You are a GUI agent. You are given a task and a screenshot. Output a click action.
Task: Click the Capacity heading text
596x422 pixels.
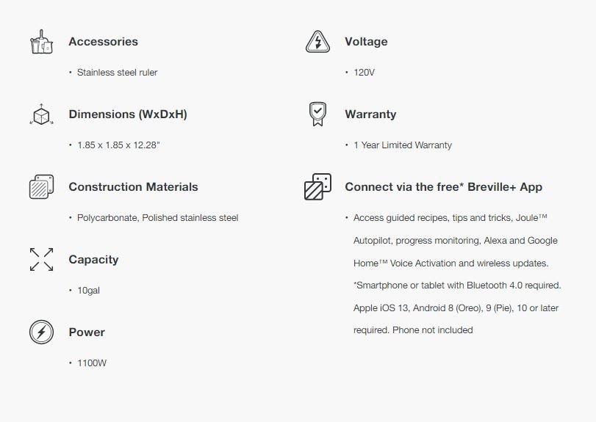[93, 260]
